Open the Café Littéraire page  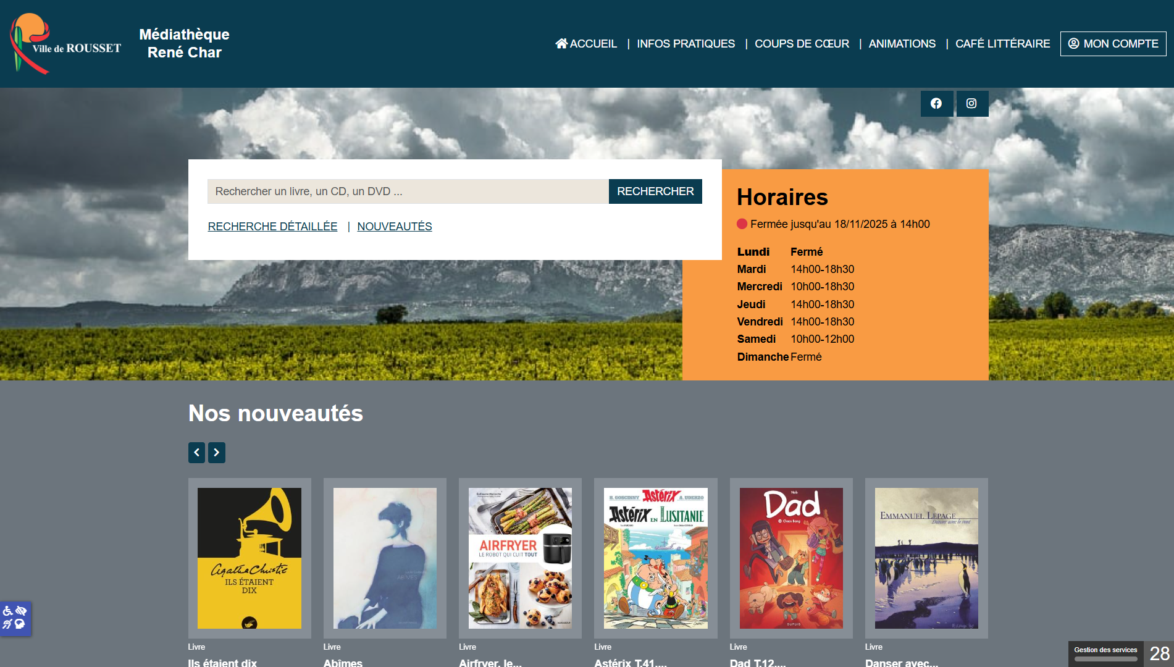tap(1002, 44)
